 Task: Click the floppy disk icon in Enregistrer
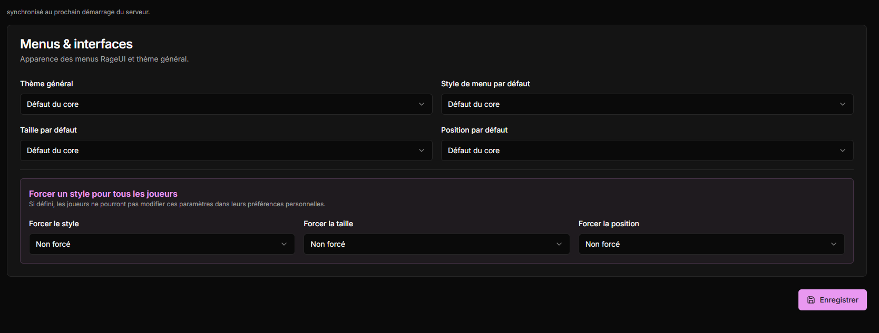(811, 300)
